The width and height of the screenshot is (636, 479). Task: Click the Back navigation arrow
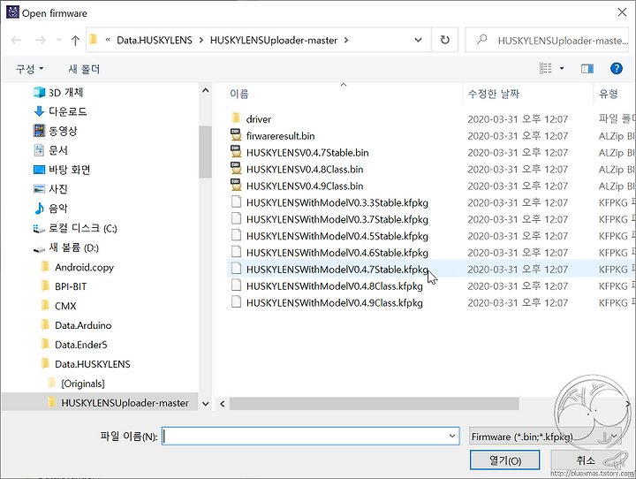[x=16, y=40]
